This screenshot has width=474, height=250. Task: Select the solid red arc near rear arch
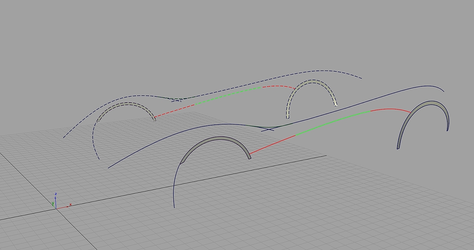(x=391, y=109)
